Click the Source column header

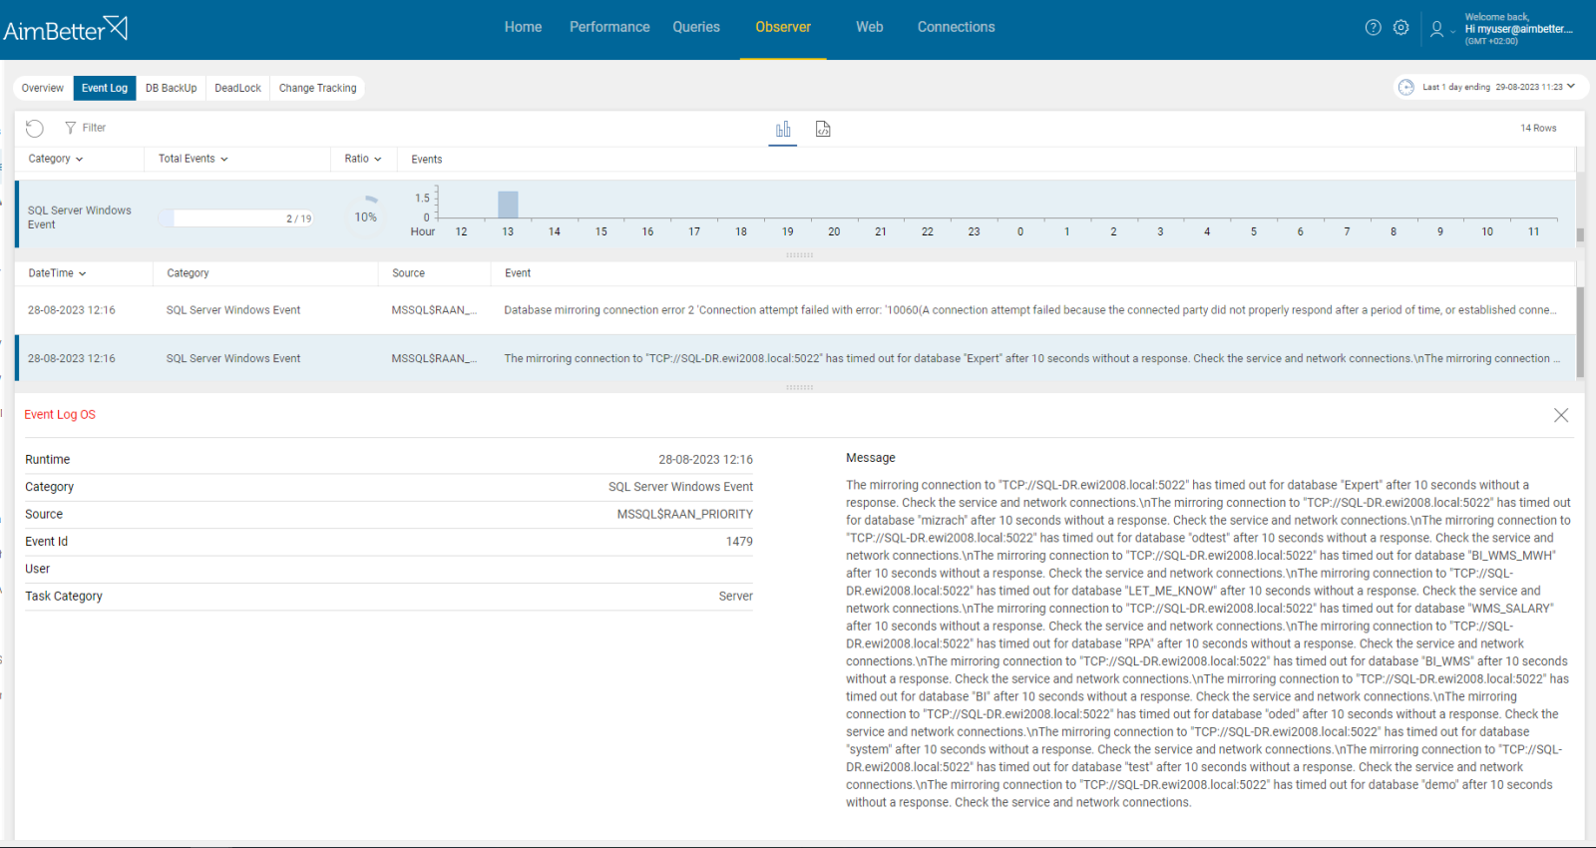(x=408, y=273)
